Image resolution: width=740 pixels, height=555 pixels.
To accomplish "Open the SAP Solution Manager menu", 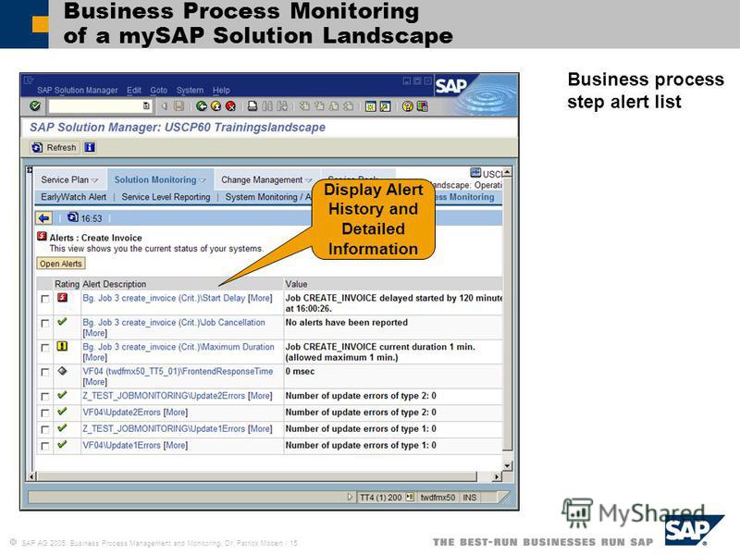I will coord(78,90).
